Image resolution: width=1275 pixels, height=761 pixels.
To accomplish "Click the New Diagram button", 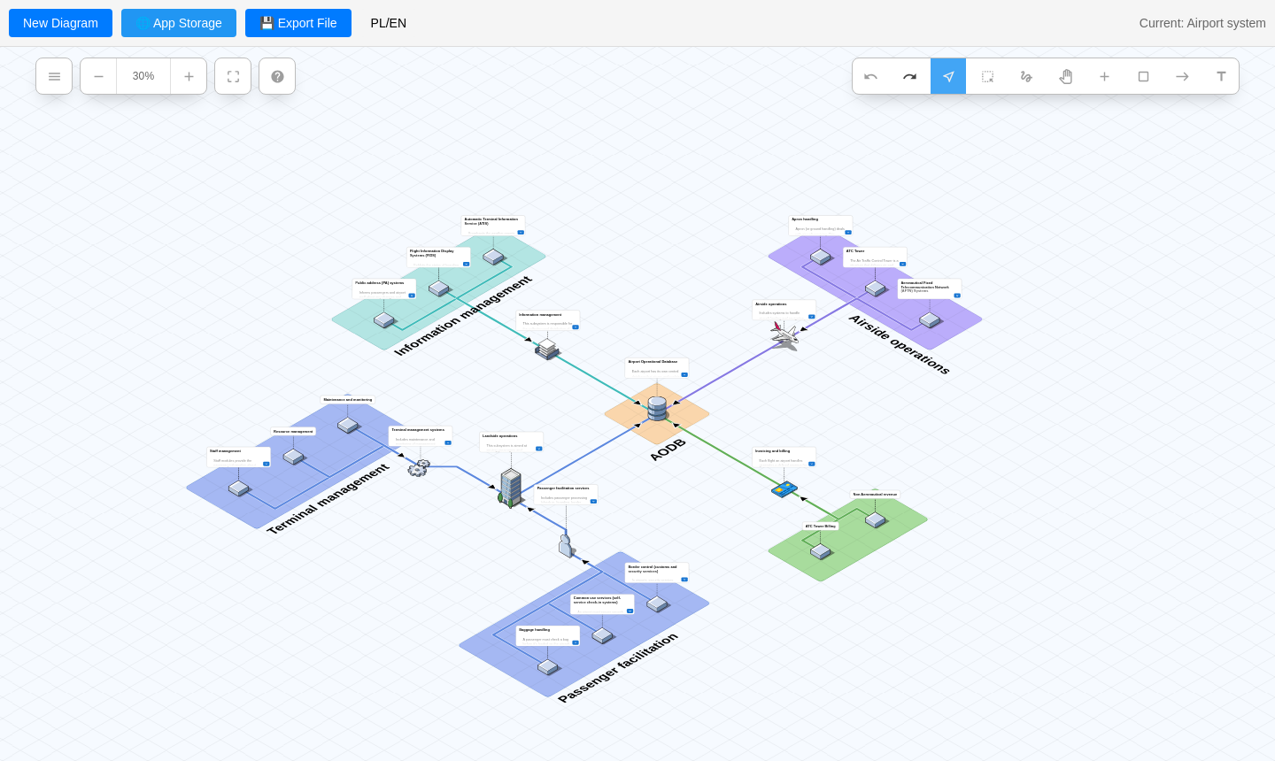I will (60, 23).
